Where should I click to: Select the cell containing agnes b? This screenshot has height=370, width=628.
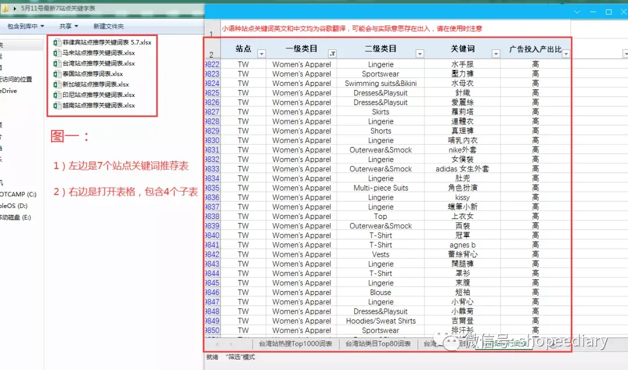click(x=462, y=245)
